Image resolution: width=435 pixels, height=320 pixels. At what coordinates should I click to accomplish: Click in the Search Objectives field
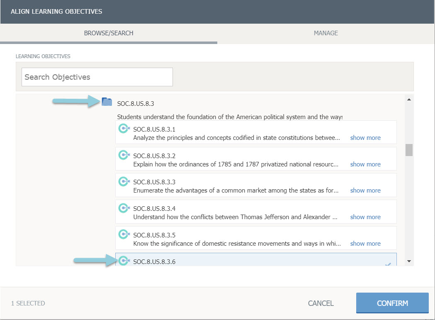point(97,77)
